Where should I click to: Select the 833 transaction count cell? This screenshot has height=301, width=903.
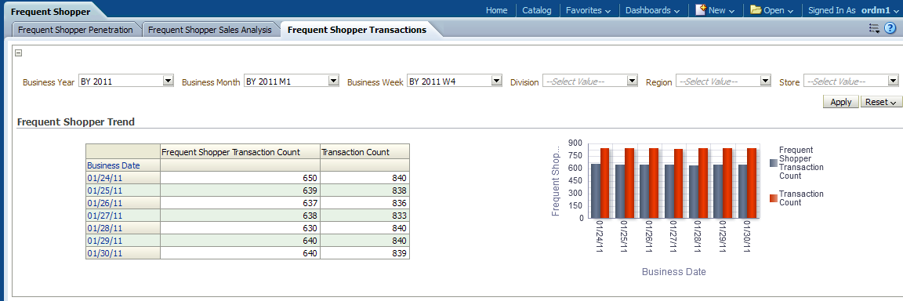(x=364, y=216)
